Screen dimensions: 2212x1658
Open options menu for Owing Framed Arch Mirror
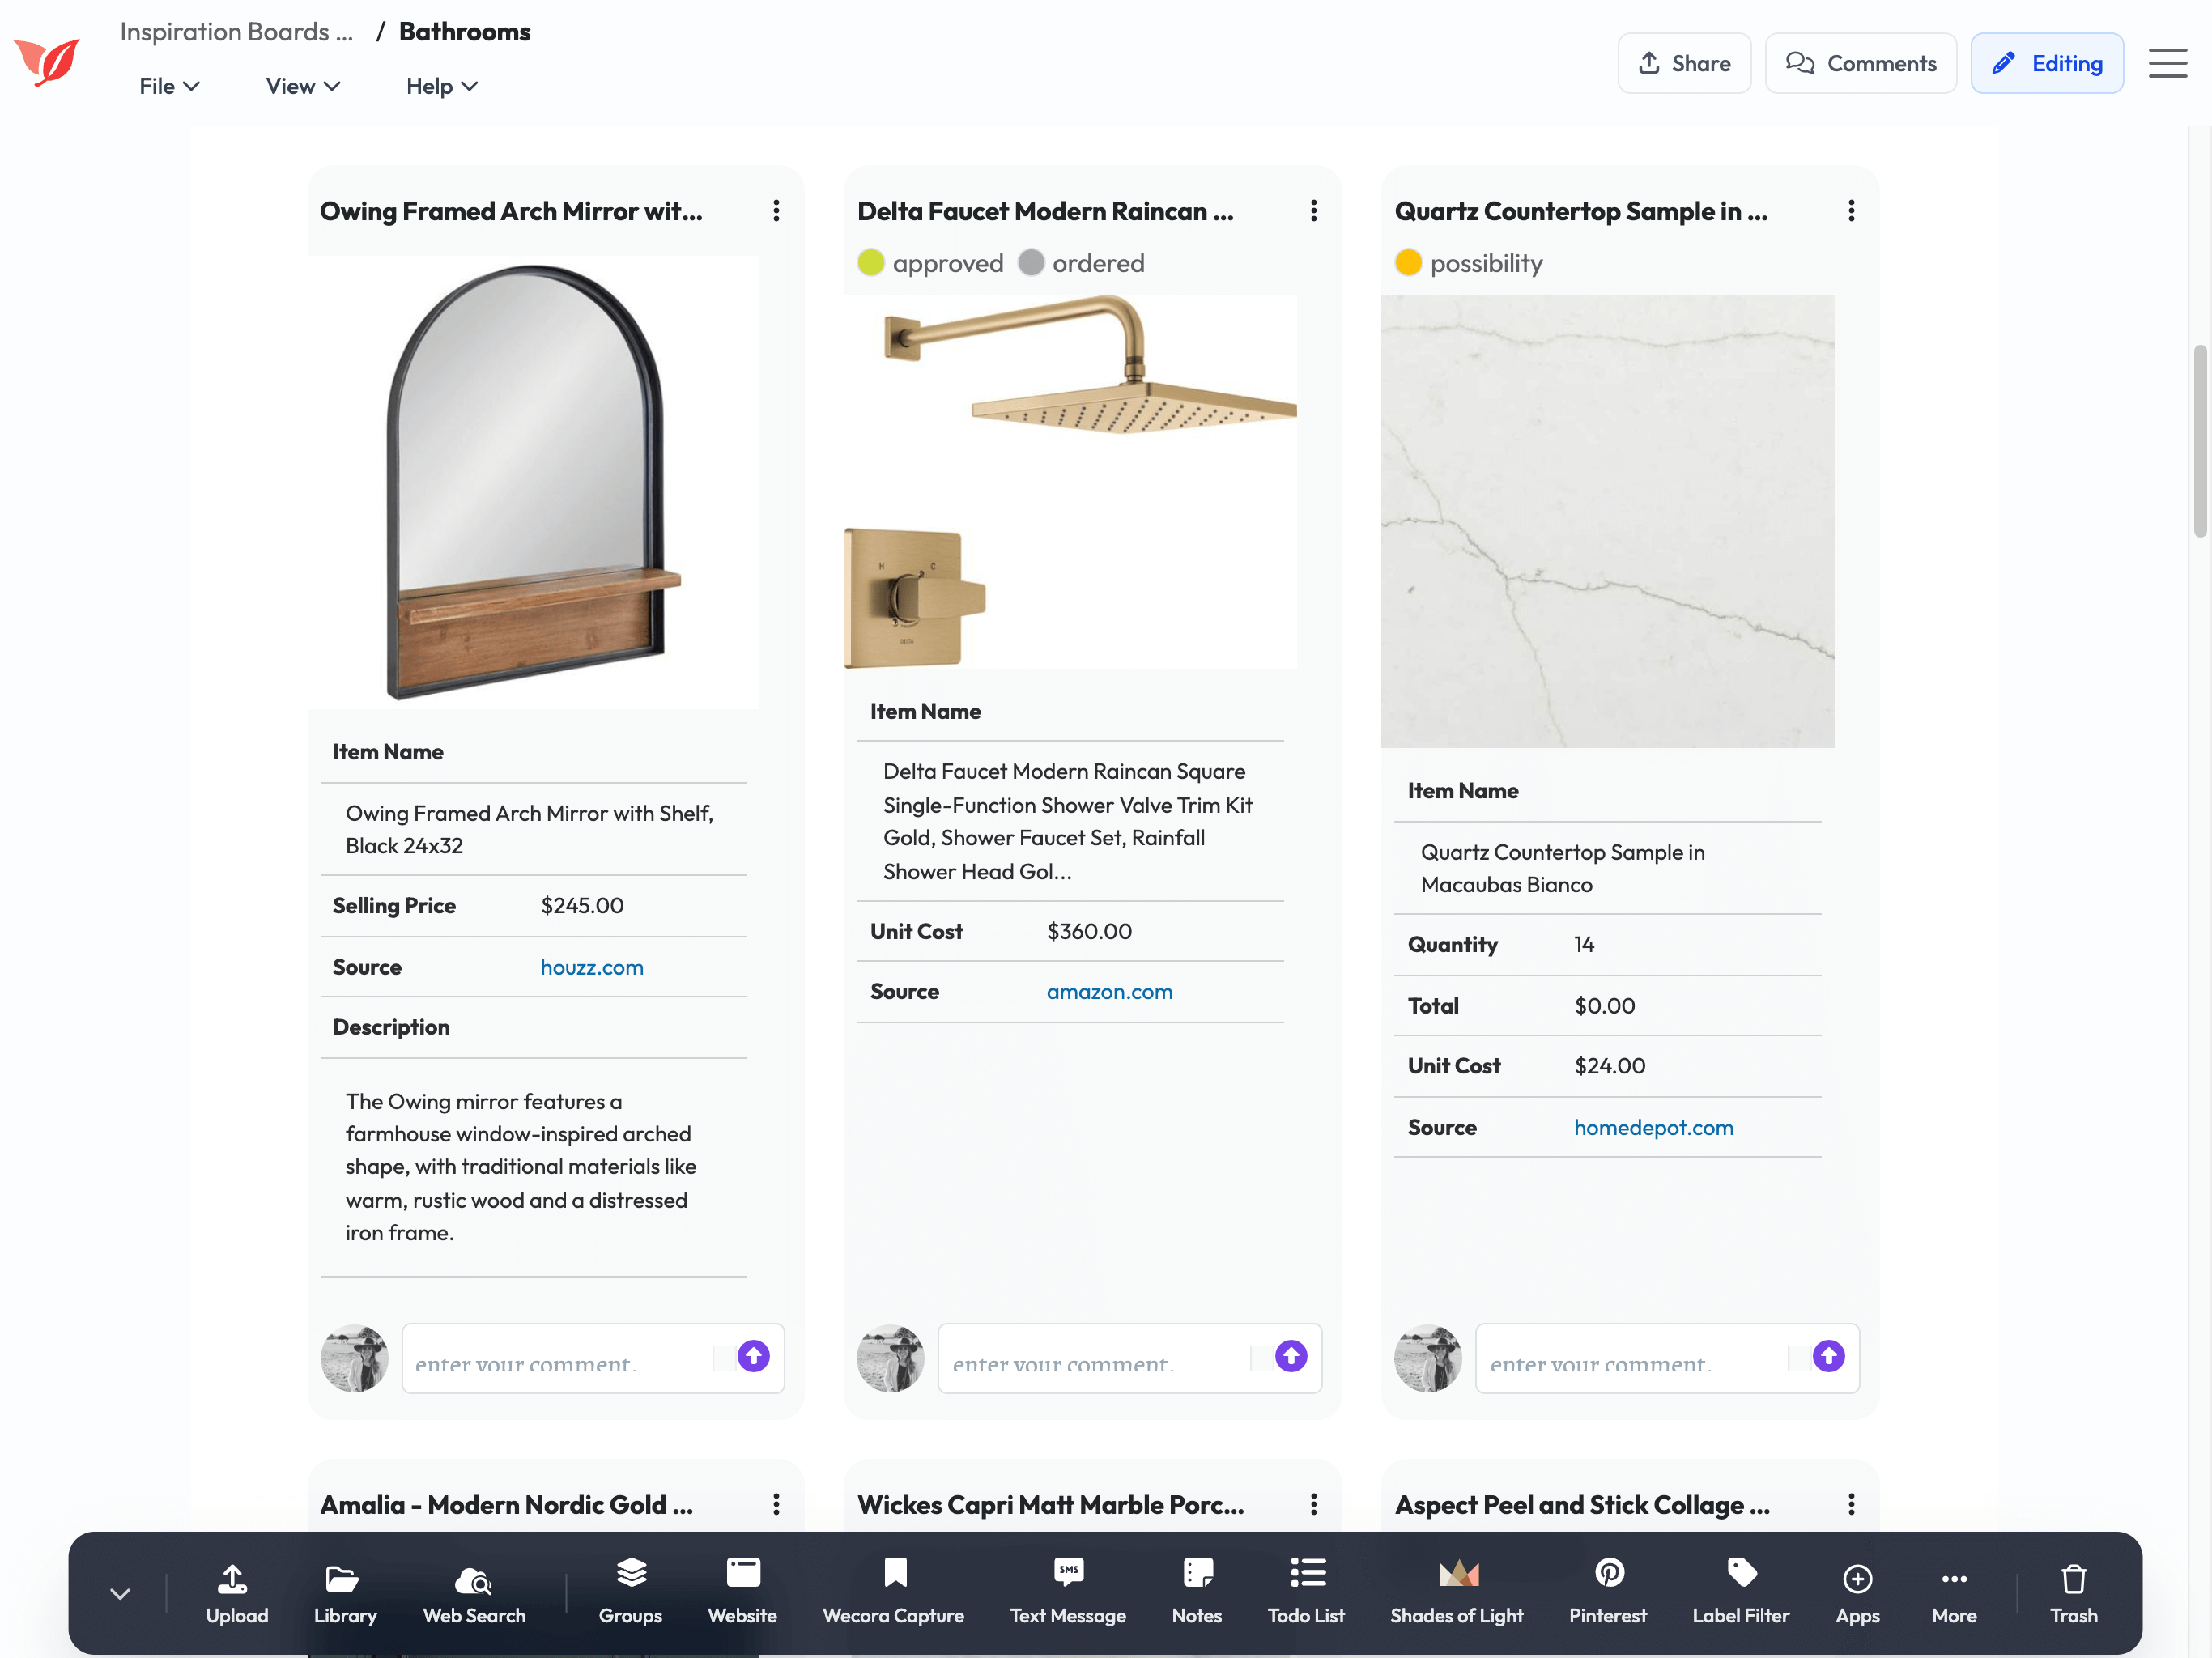pyautogui.click(x=776, y=211)
